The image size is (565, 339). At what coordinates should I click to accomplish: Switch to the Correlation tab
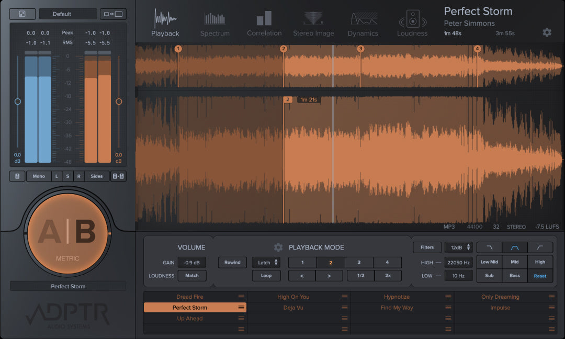(x=264, y=24)
